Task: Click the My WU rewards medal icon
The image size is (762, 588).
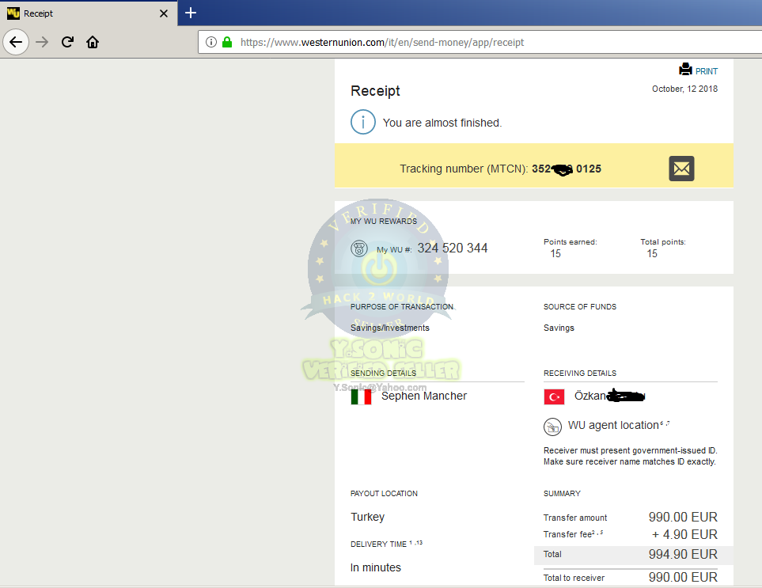Action: [x=359, y=248]
